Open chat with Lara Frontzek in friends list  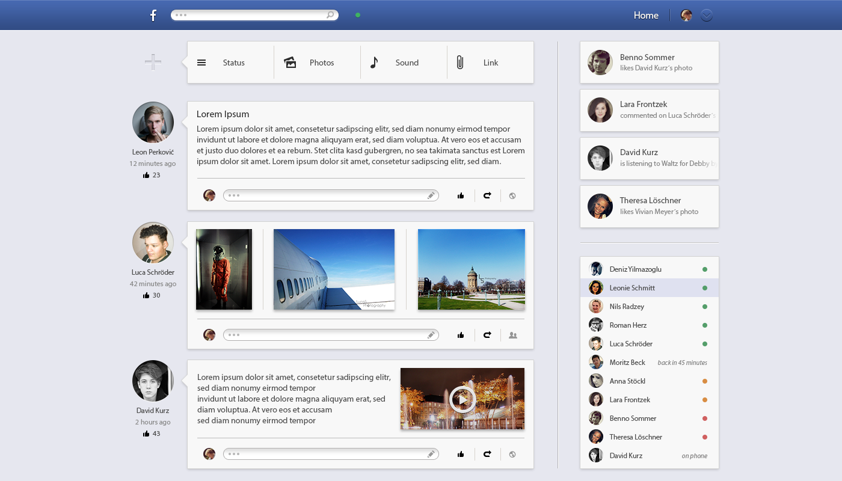[649, 400]
